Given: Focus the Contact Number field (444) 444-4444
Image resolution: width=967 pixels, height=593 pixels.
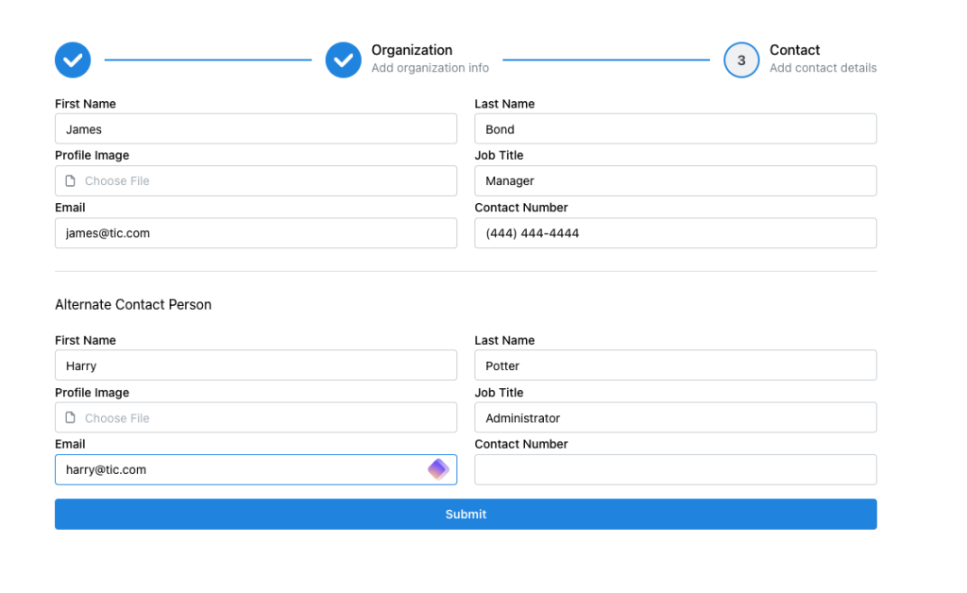Looking at the screenshot, I should coord(675,233).
